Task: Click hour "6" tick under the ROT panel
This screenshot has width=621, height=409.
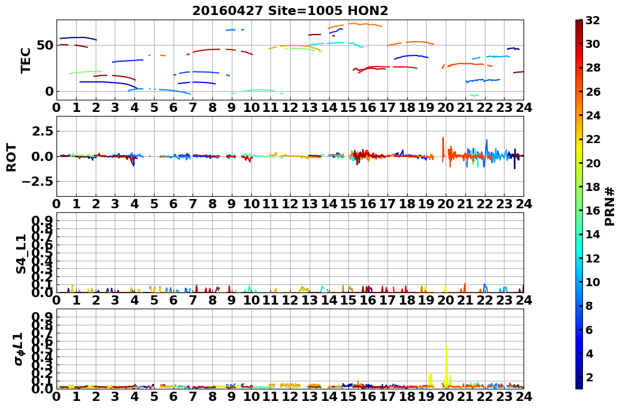Action: coord(174,204)
